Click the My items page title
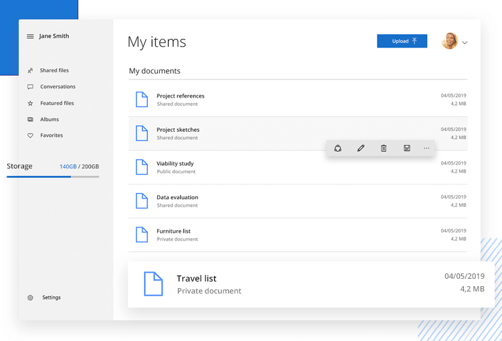502x341 pixels. tap(157, 42)
